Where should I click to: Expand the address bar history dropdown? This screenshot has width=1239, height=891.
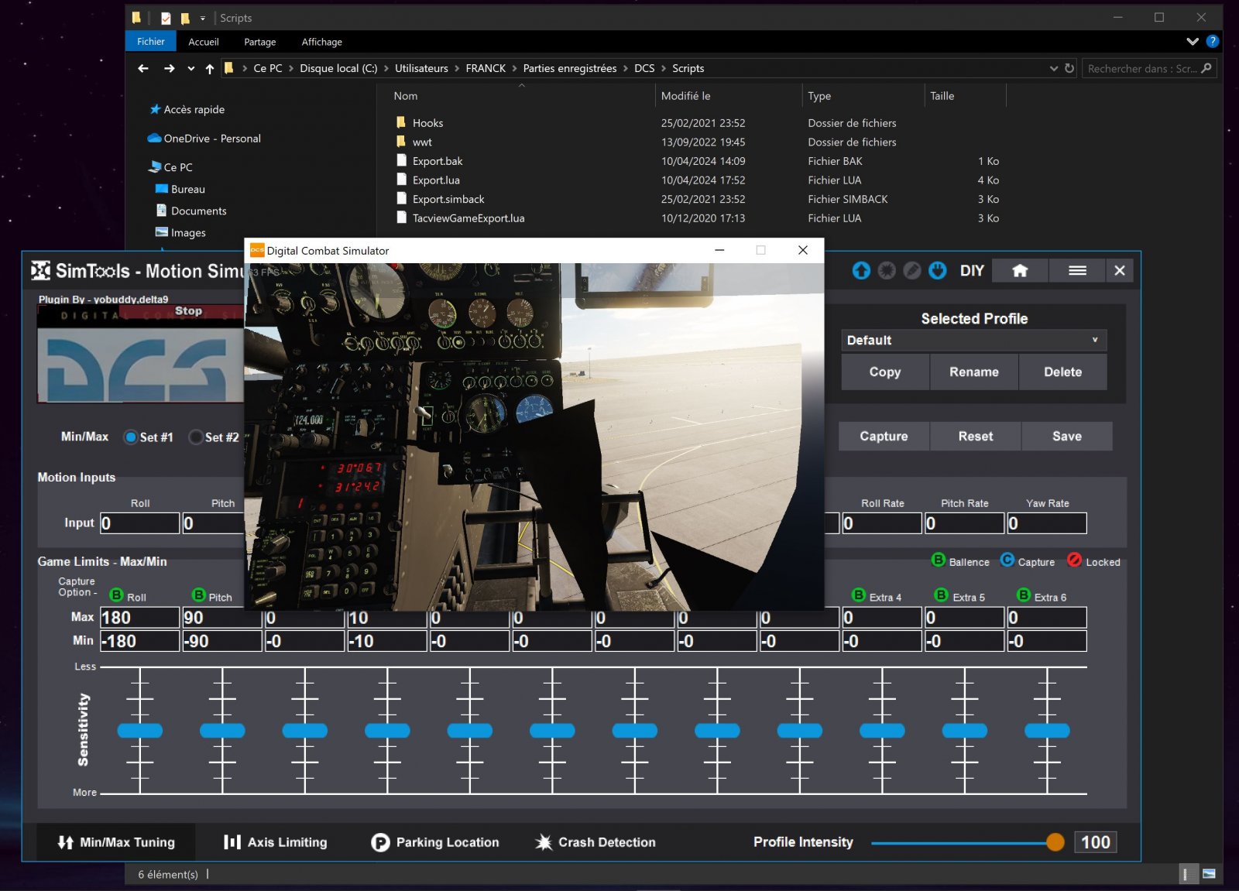1053,68
